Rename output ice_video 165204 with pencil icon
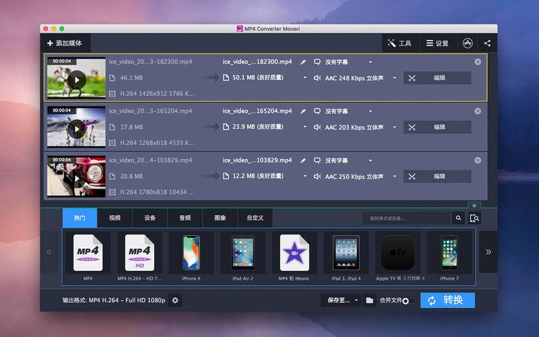Screen dimensions: 539x337 coord(303,111)
